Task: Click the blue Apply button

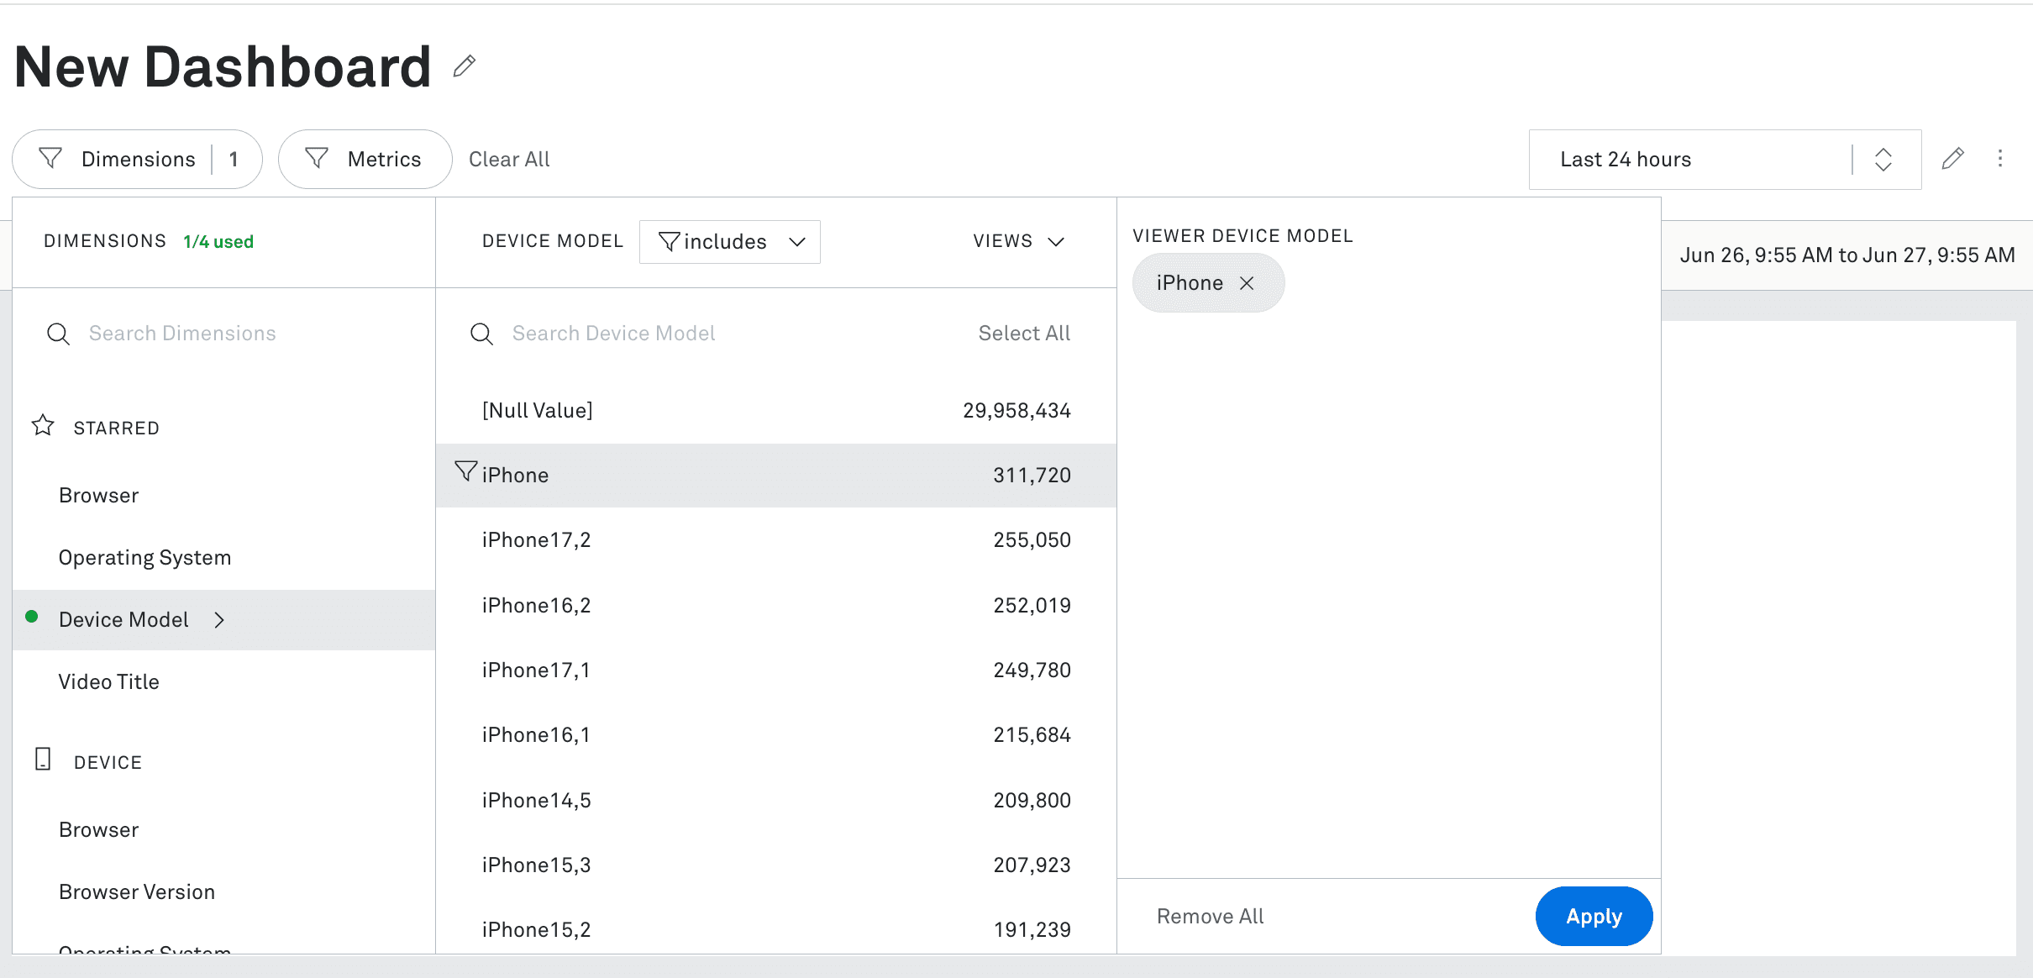Action: pyautogui.click(x=1593, y=916)
